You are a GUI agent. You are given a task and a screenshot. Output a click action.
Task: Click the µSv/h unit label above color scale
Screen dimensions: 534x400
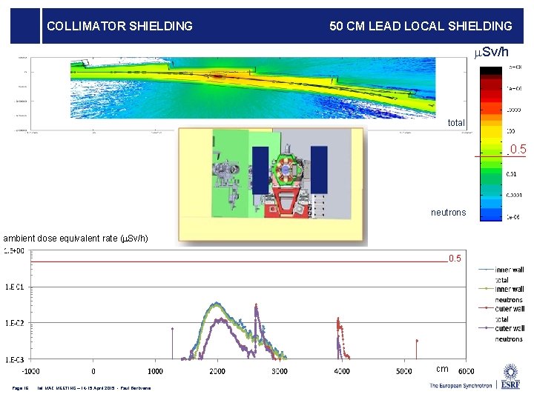coord(492,52)
